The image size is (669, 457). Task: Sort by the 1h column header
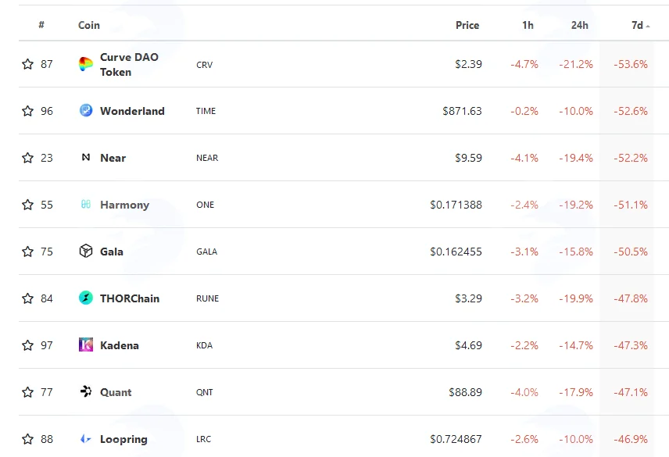point(528,26)
